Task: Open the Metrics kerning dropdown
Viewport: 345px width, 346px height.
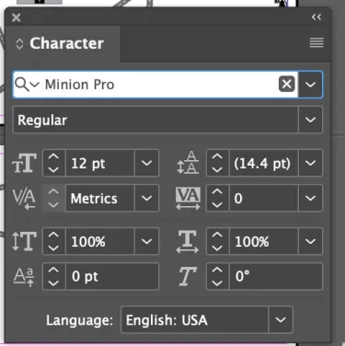Action: (146, 198)
